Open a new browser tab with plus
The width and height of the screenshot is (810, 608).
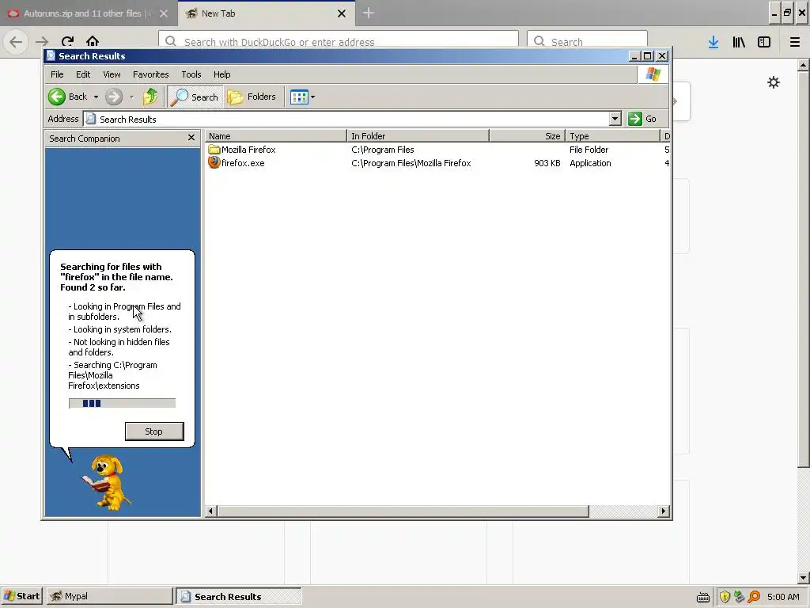pos(369,13)
